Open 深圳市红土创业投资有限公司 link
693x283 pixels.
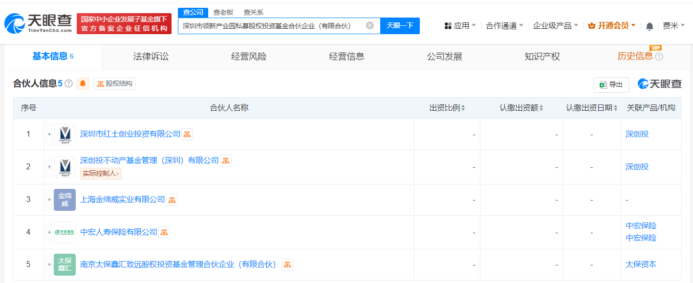[x=130, y=134]
